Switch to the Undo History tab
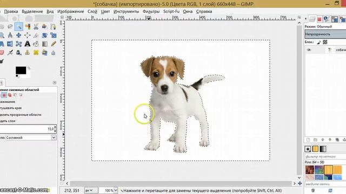346x194 pixels. tap(335, 19)
